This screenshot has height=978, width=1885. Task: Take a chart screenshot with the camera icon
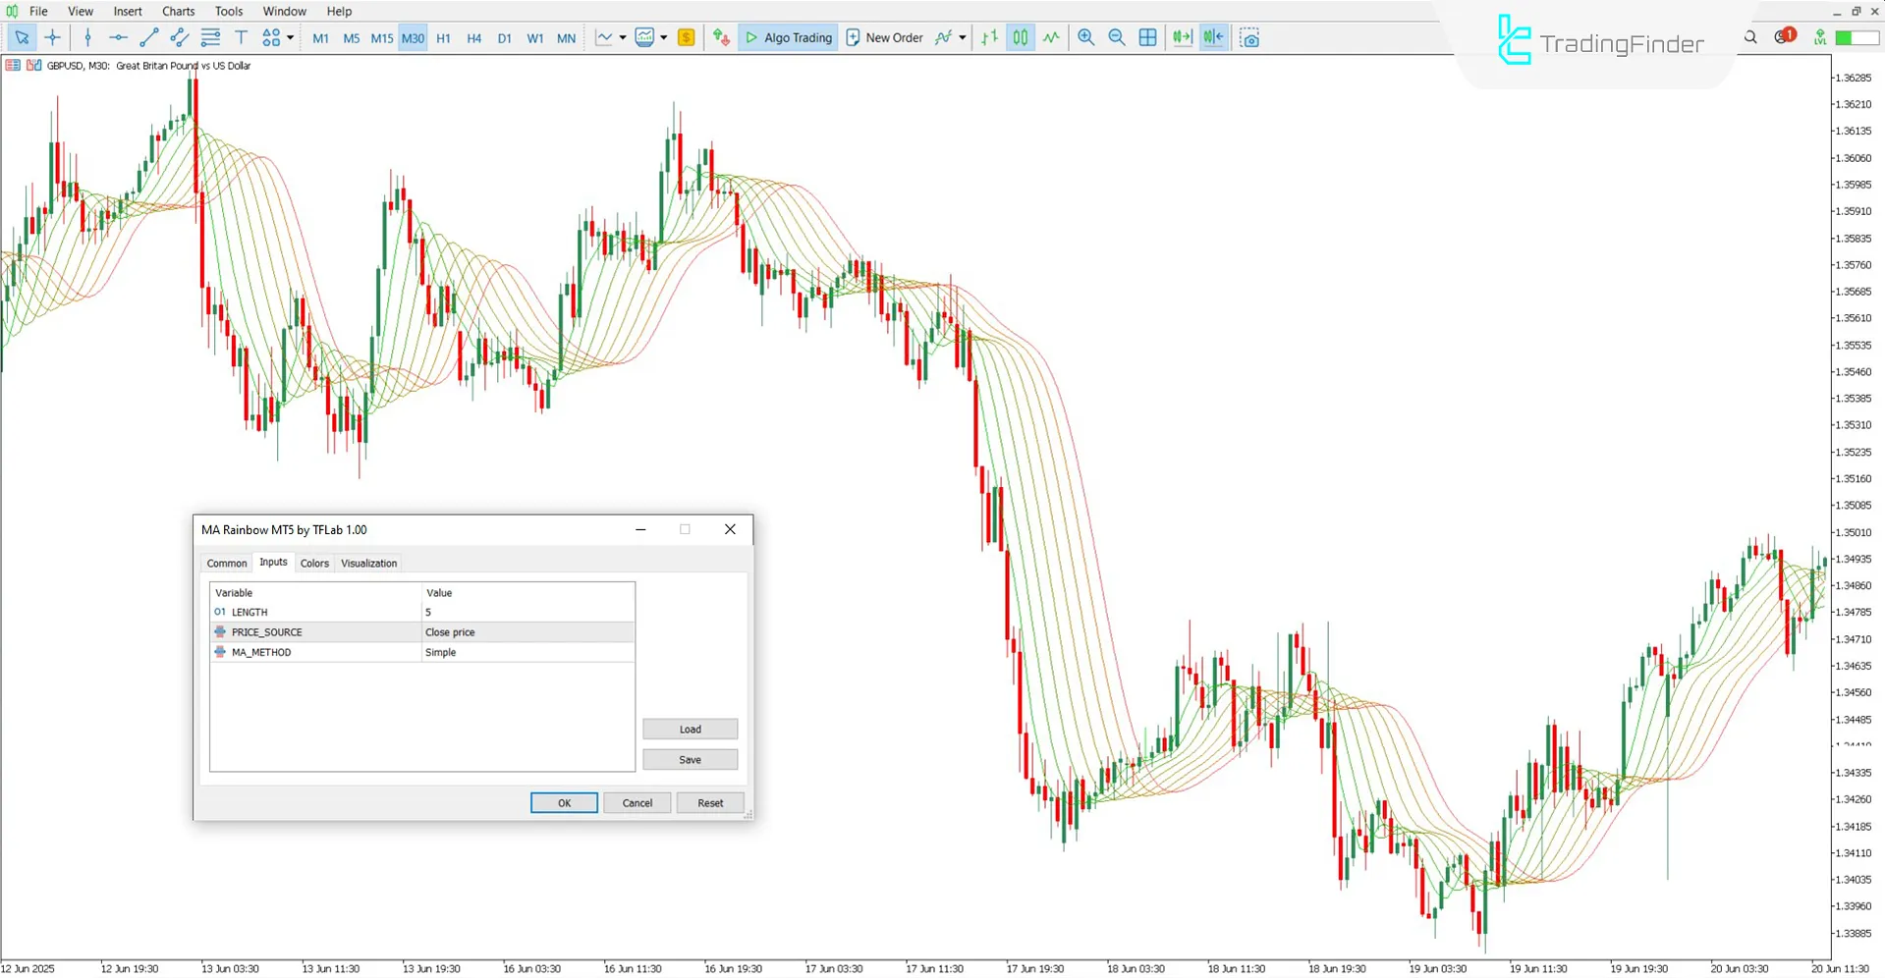pos(1249,37)
